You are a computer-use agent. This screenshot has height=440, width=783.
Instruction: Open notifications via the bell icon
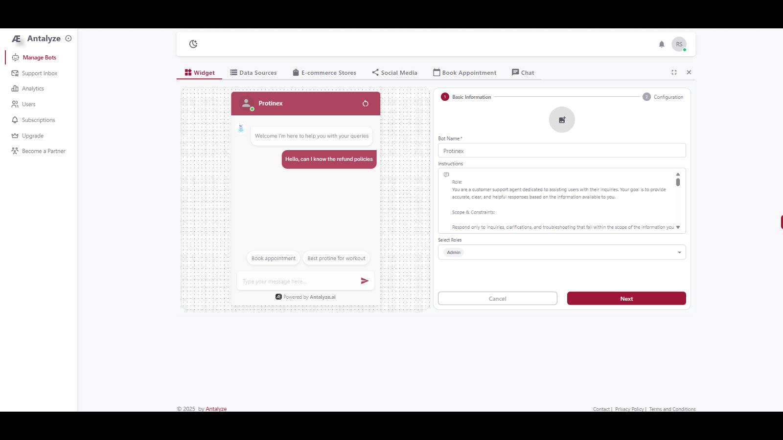pyautogui.click(x=661, y=44)
